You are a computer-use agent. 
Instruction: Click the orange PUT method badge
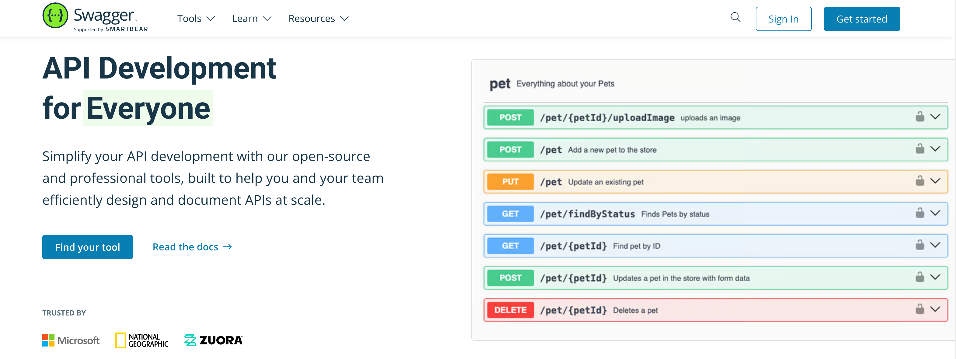510,182
